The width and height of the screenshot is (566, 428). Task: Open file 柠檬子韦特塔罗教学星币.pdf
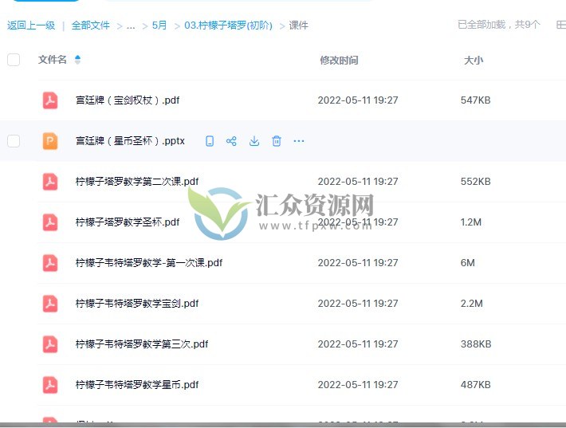tap(137, 385)
